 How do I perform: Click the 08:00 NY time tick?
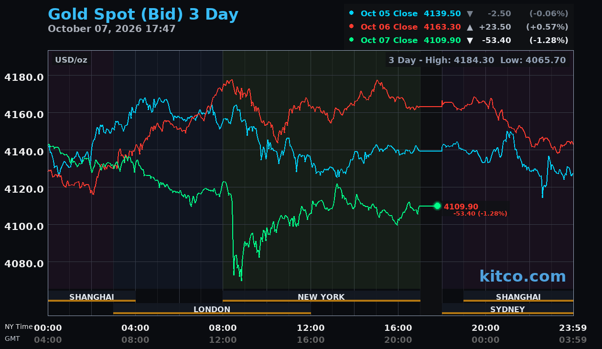tap(223, 328)
